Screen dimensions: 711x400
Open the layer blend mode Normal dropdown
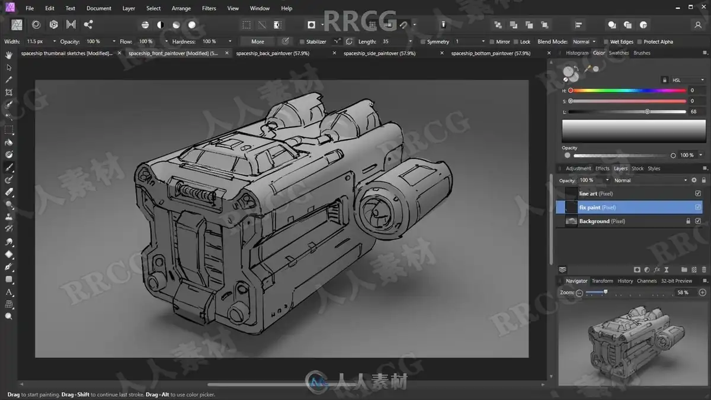point(651,180)
